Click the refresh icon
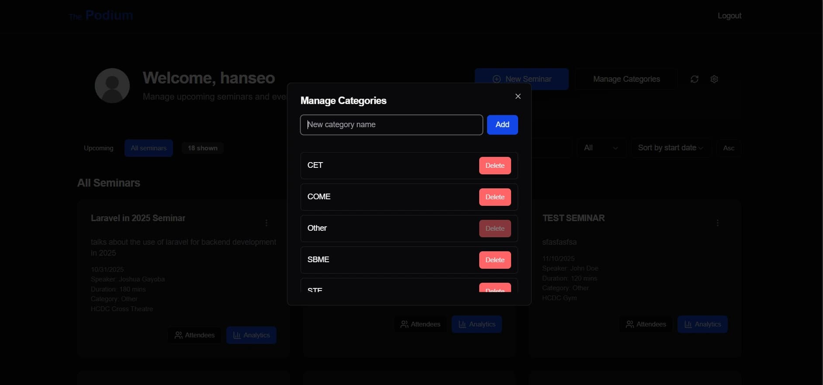The width and height of the screenshot is (823, 385). 694,79
